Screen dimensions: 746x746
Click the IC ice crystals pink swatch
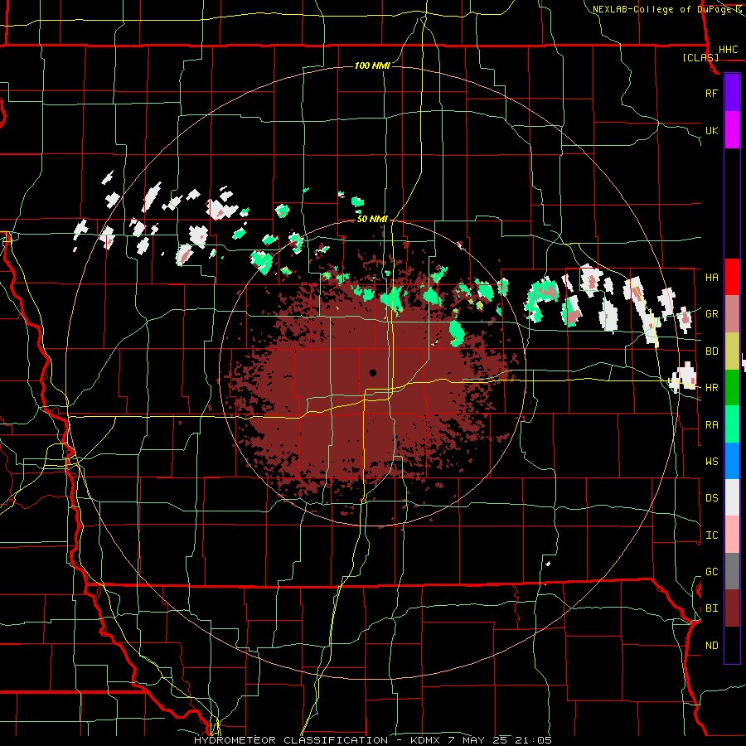click(x=732, y=535)
